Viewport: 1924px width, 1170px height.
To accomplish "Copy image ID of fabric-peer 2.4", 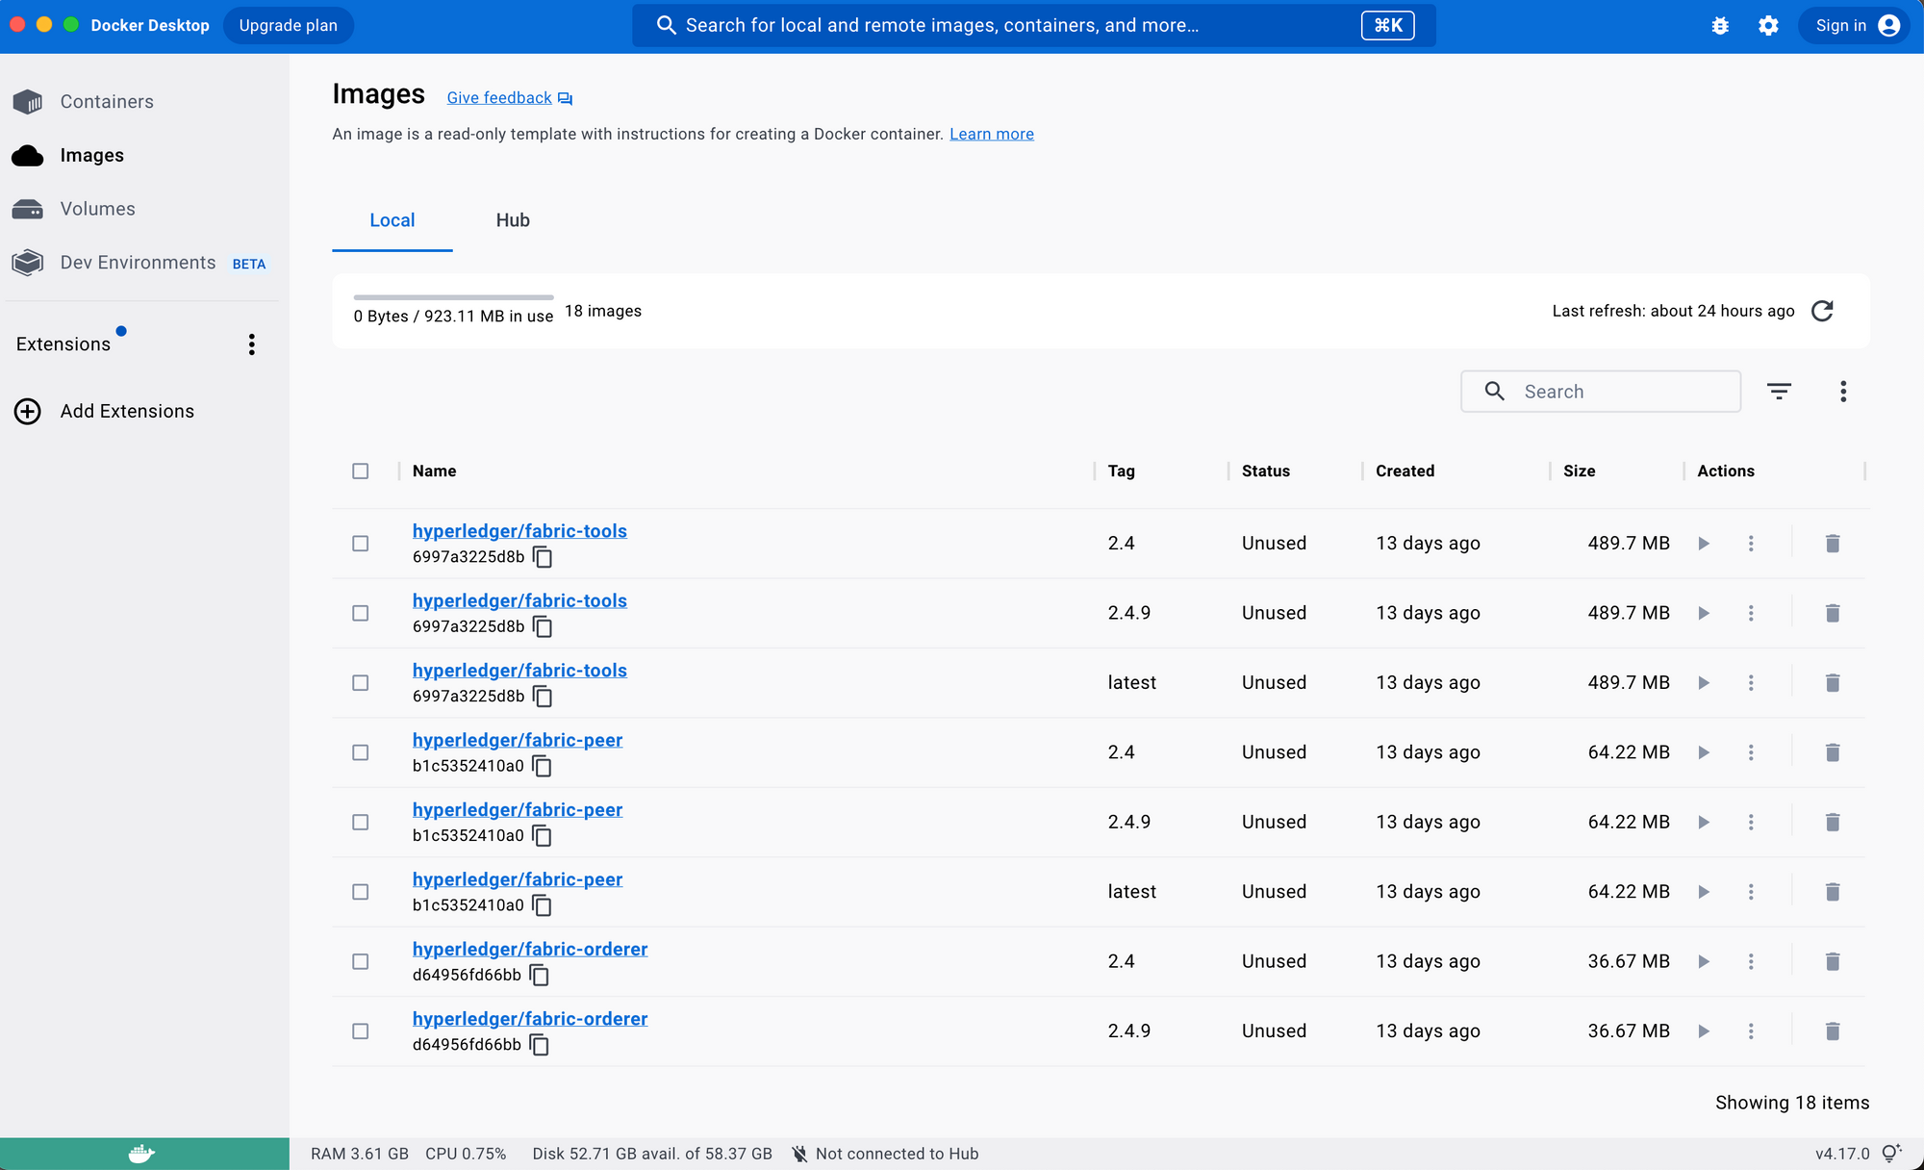I will 543,766.
